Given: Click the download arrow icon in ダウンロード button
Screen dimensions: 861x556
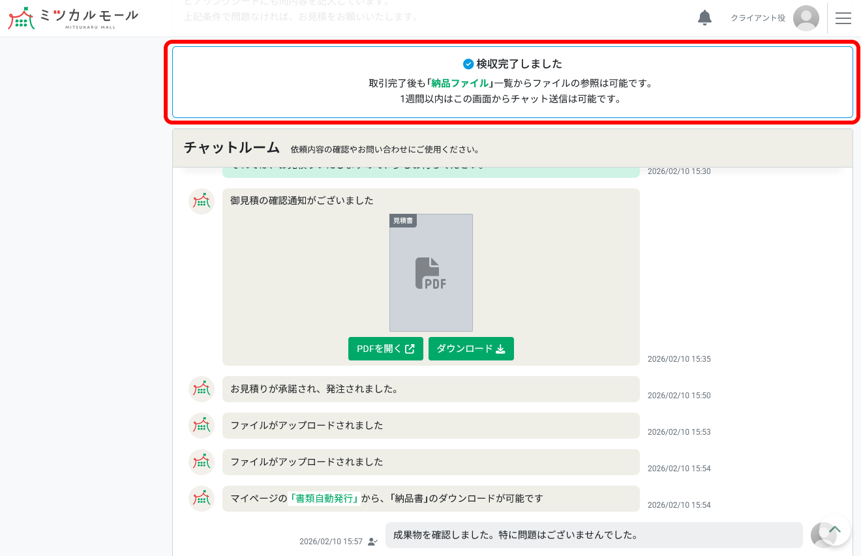Looking at the screenshot, I should (500, 349).
